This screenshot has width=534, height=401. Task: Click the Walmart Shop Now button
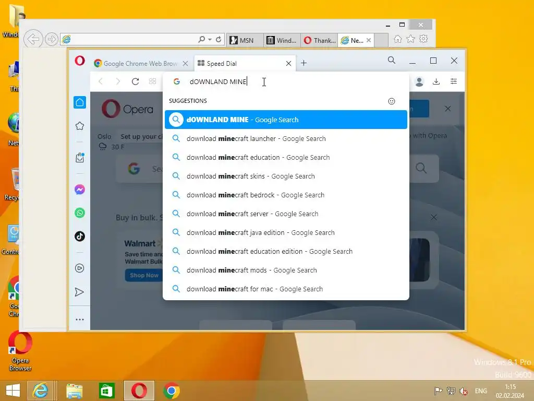click(144, 275)
